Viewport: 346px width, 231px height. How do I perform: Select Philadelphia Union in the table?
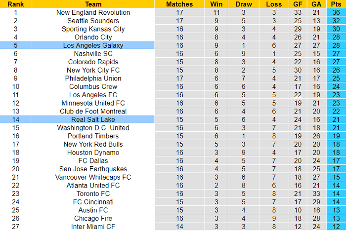coord(93,78)
